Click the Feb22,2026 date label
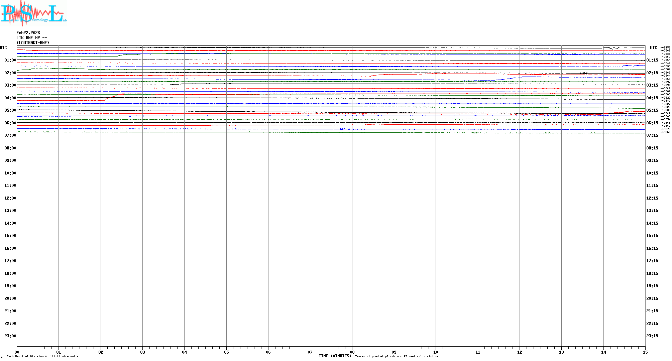 (28, 33)
